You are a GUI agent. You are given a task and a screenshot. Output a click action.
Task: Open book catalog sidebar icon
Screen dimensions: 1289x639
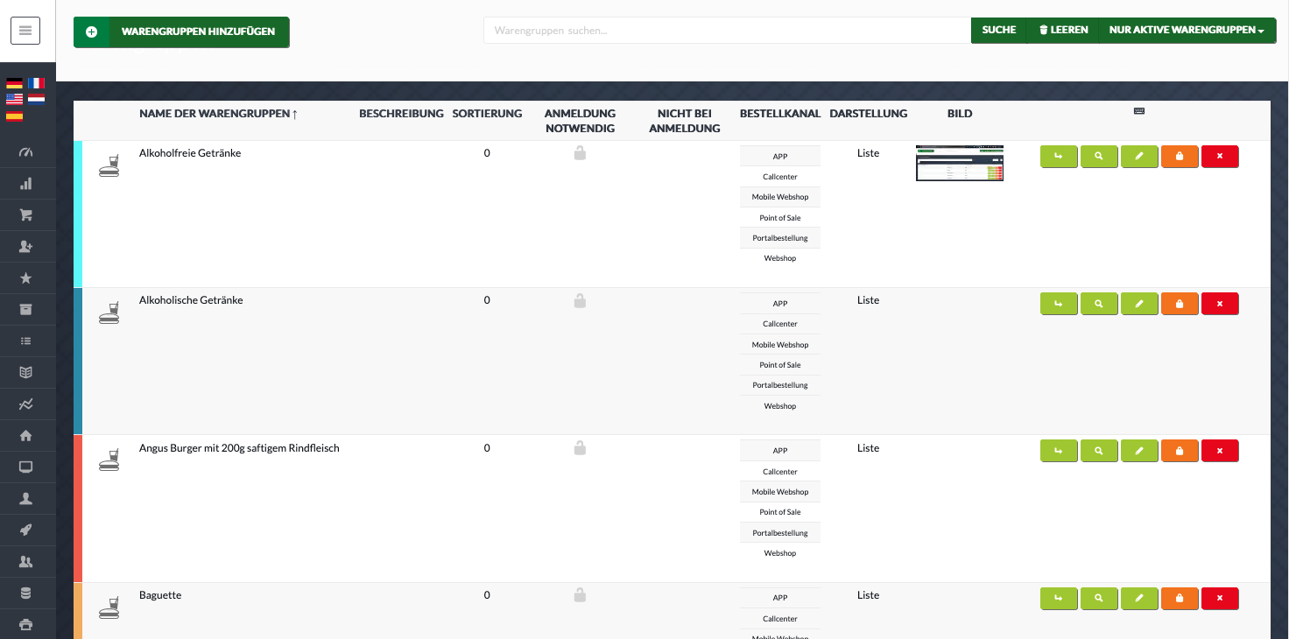click(25, 373)
